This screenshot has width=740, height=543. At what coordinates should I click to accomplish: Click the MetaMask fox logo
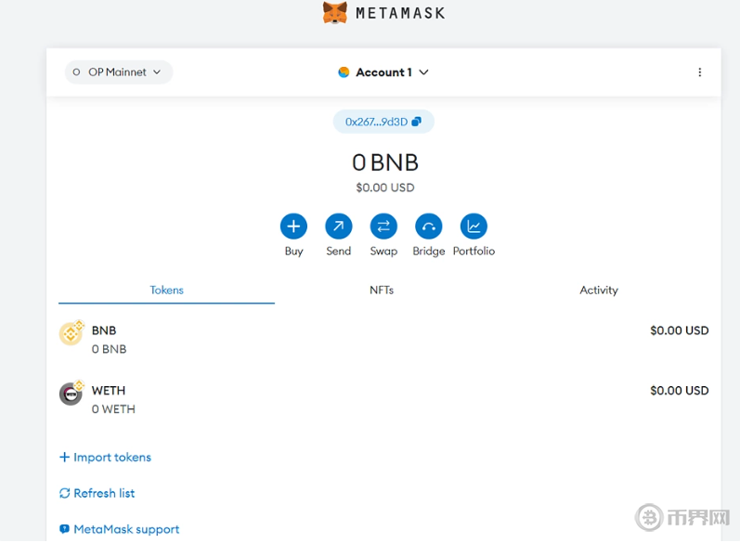[334, 13]
